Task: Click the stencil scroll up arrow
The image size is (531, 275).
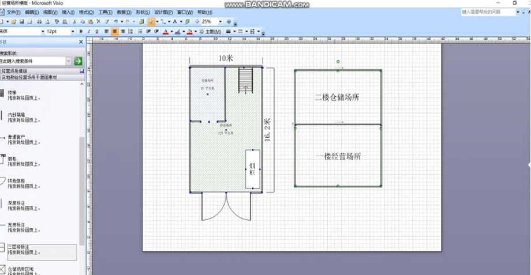Action: (82, 84)
